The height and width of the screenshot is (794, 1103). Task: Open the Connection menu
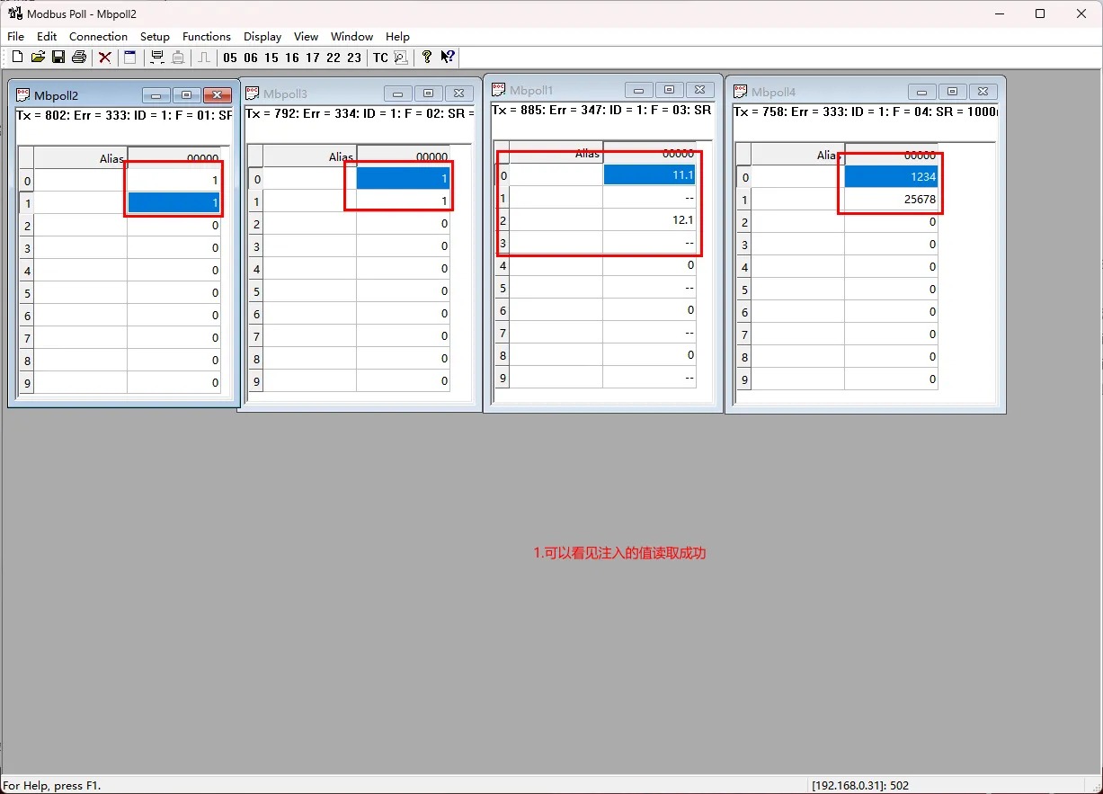(98, 37)
